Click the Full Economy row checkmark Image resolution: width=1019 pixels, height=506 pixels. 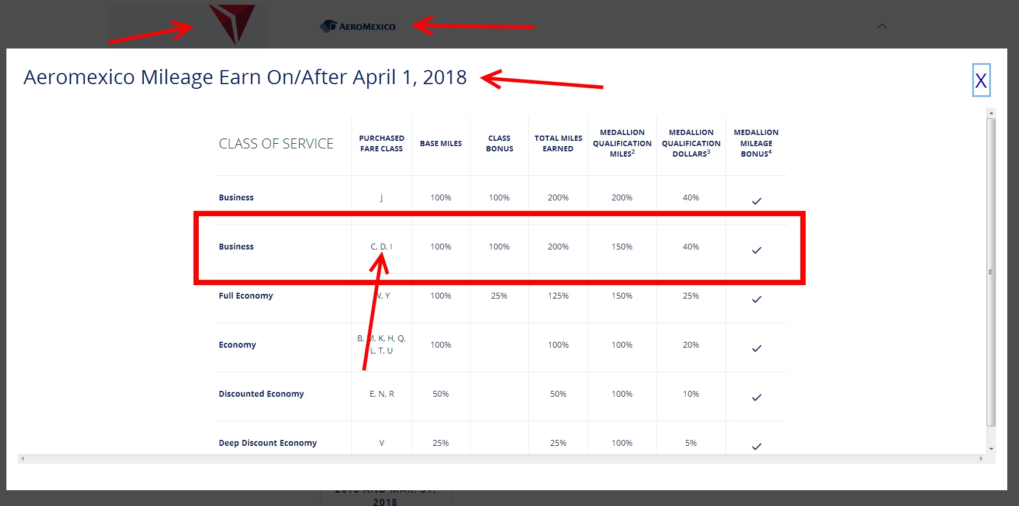tap(757, 299)
